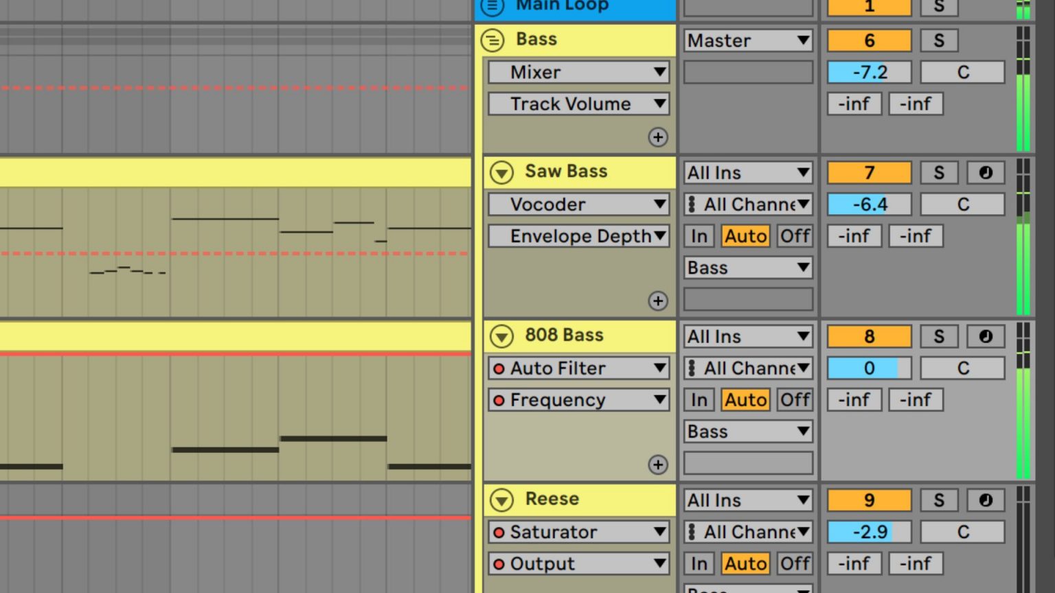Arm the Saw Bass track for recording

tap(985, 172)
